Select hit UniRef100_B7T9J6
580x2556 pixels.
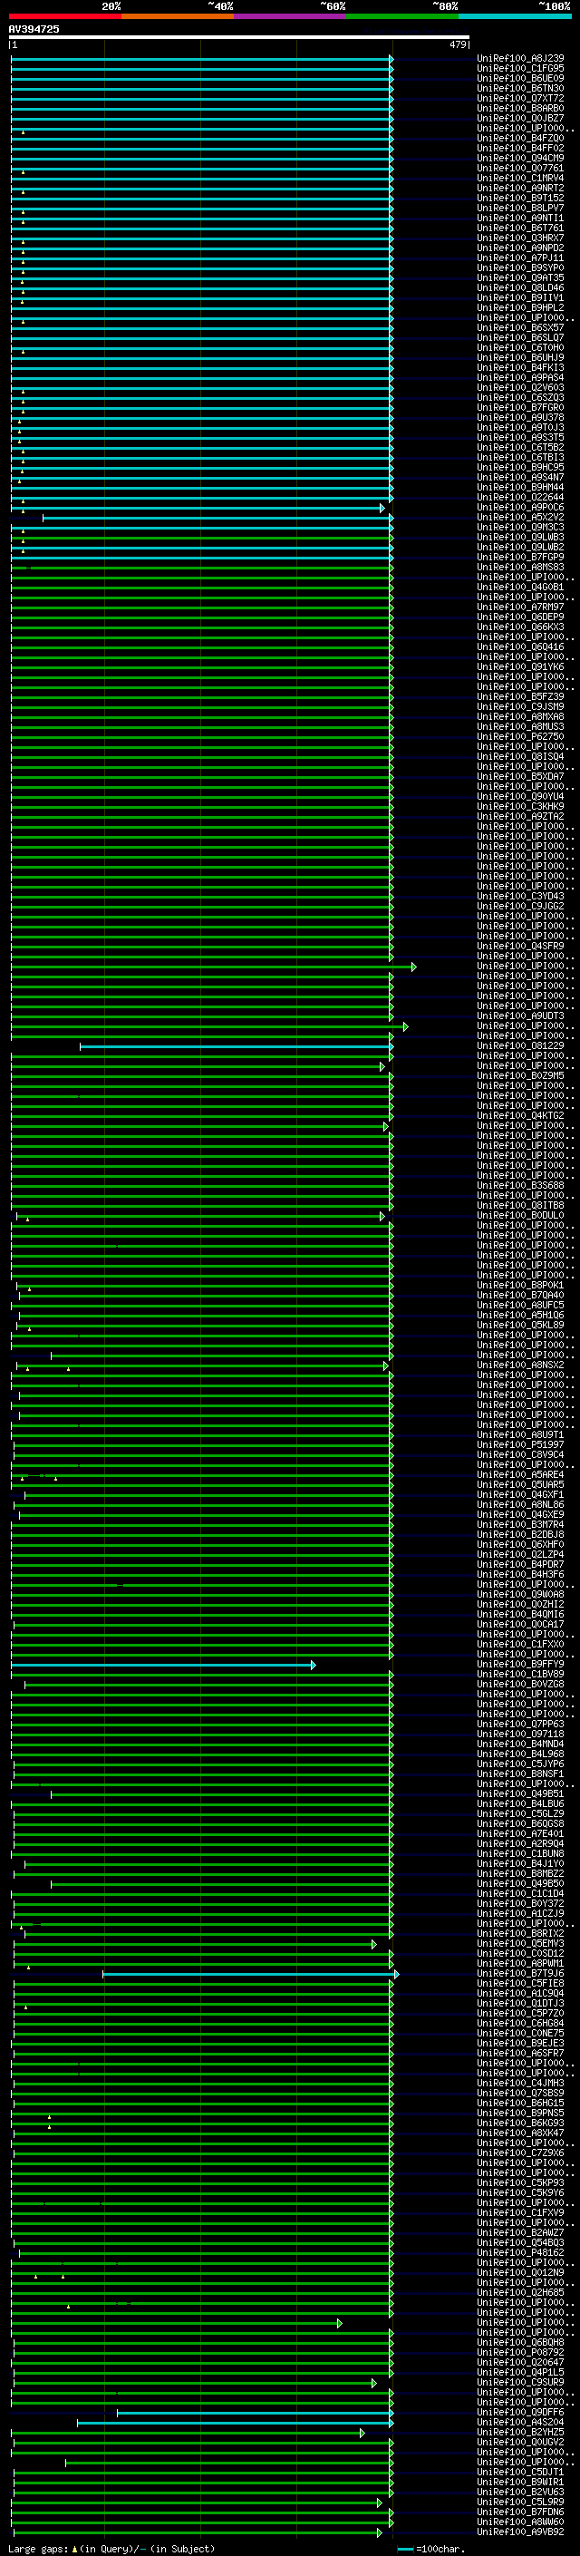(x=520, y=1974)
